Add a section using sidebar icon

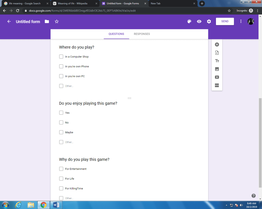pos(217,85)
